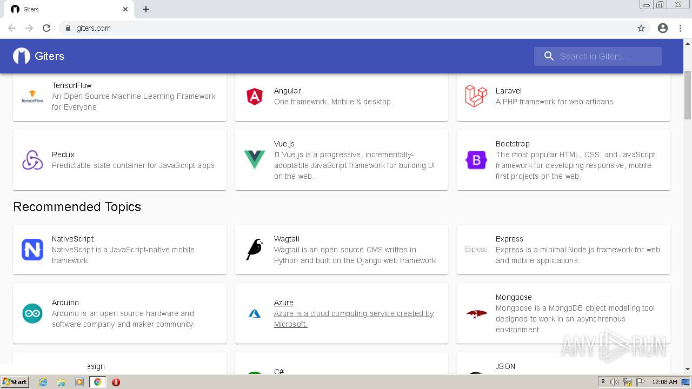
Task: Open the Arduino topic title
Action: pyautogui.click(x=65, y=303)
